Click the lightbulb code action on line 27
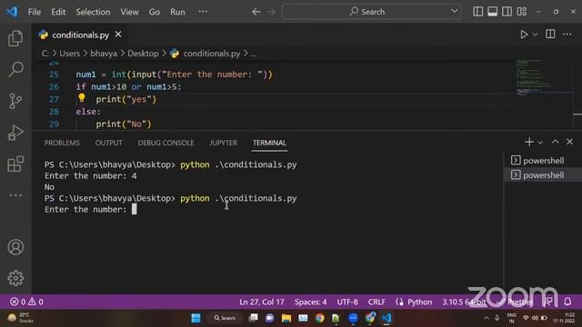 click(82, 98)
